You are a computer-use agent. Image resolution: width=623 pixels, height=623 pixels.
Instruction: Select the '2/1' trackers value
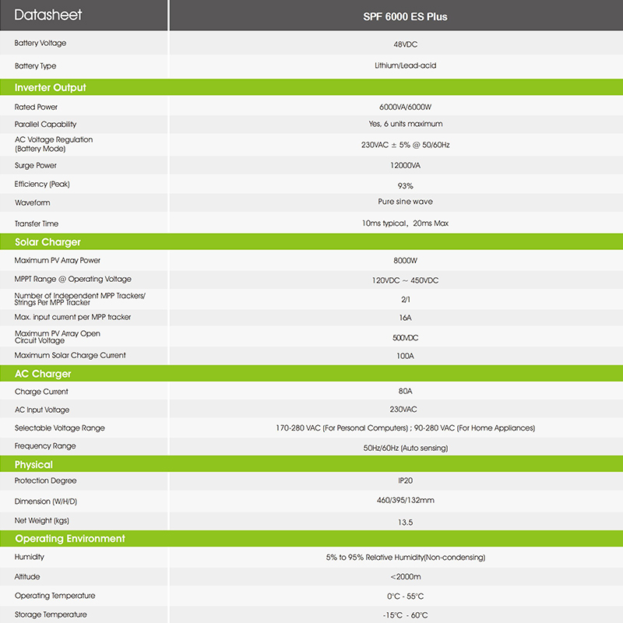(405, 300)
